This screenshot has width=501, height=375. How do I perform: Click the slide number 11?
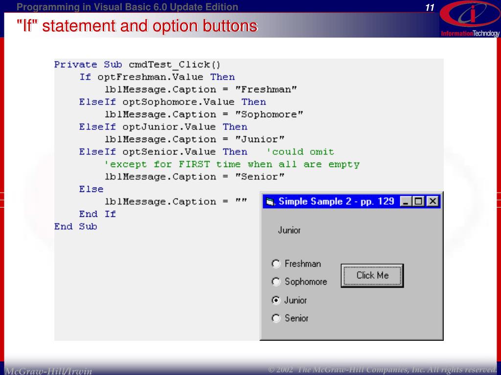point(430,8)
